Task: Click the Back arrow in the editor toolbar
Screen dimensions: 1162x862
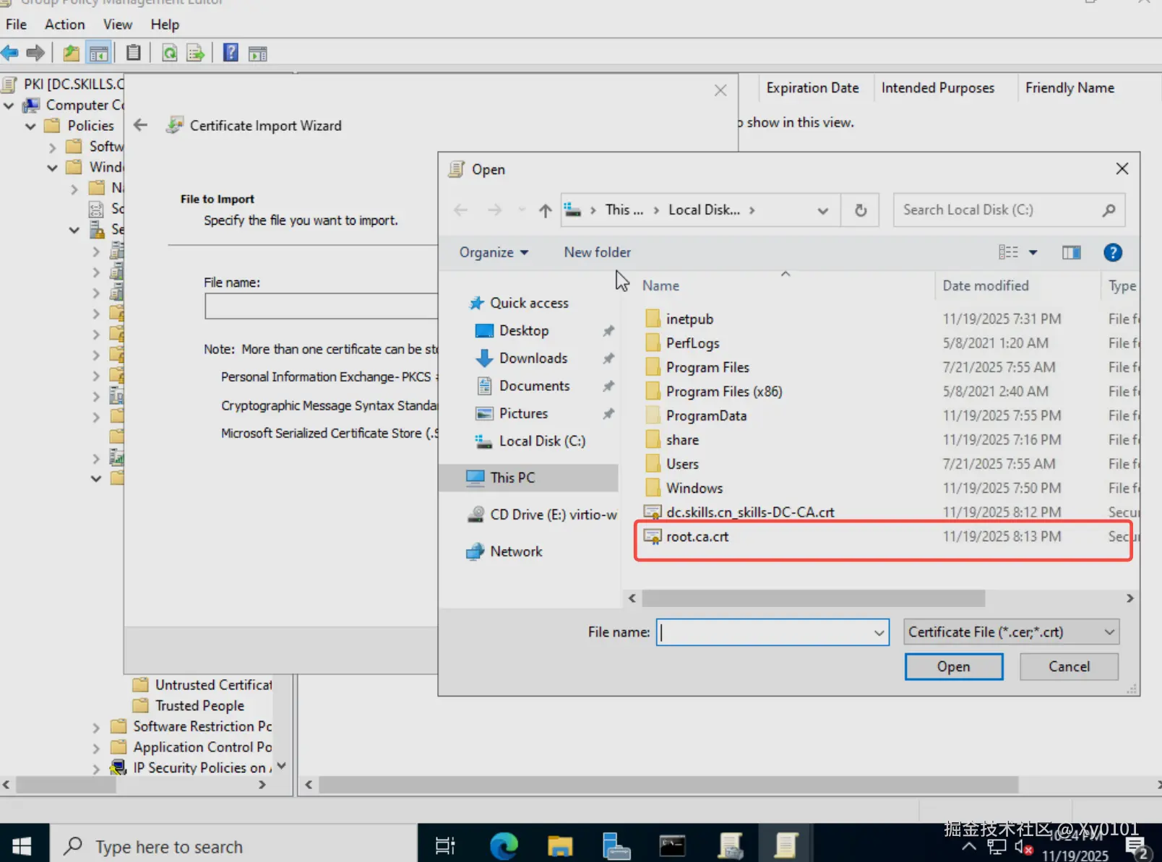Action: (10, 53)
